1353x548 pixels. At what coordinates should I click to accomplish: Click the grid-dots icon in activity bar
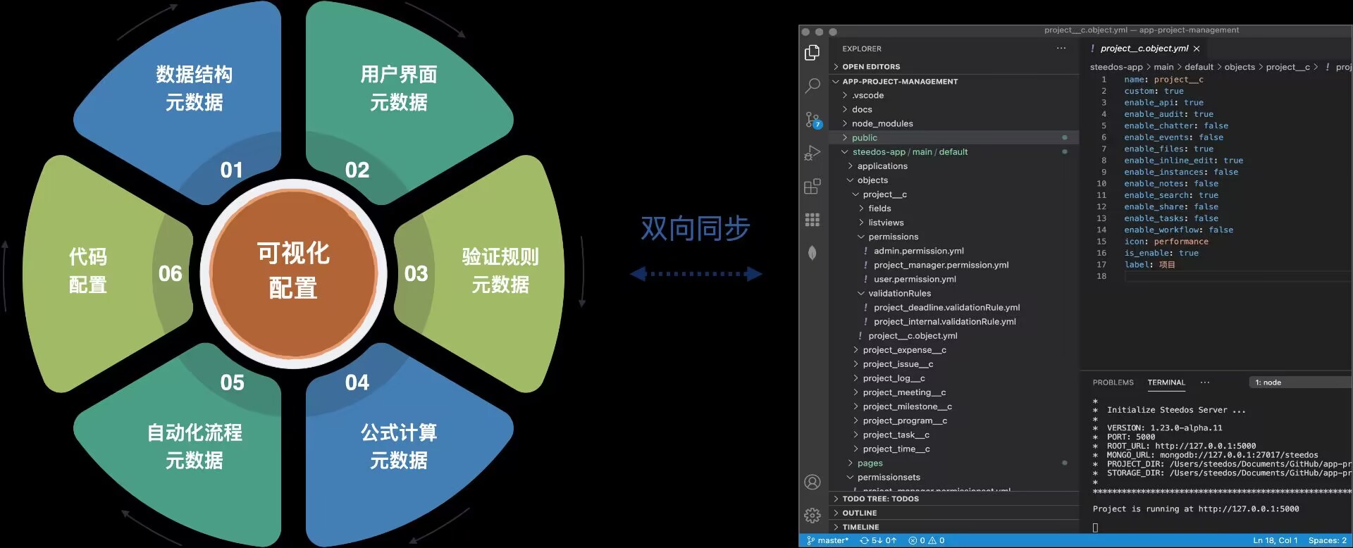click(x=813, y=220)
